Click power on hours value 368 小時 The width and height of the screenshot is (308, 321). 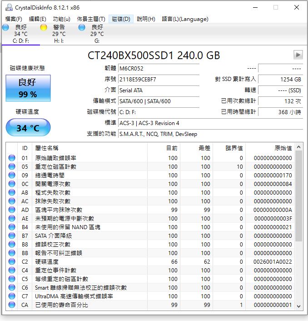pyautogui.click(x=280, y=112)
